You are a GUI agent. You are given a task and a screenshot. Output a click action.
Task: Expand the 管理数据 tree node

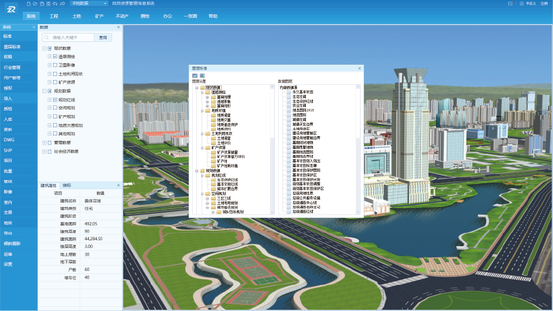[44, 143]
